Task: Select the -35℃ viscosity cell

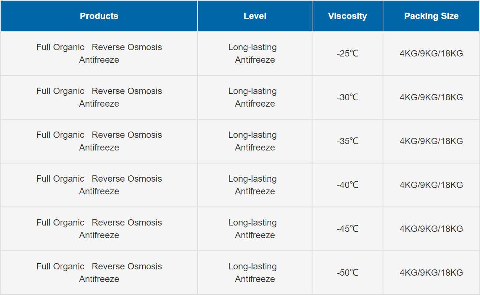Action: [347, 141]
